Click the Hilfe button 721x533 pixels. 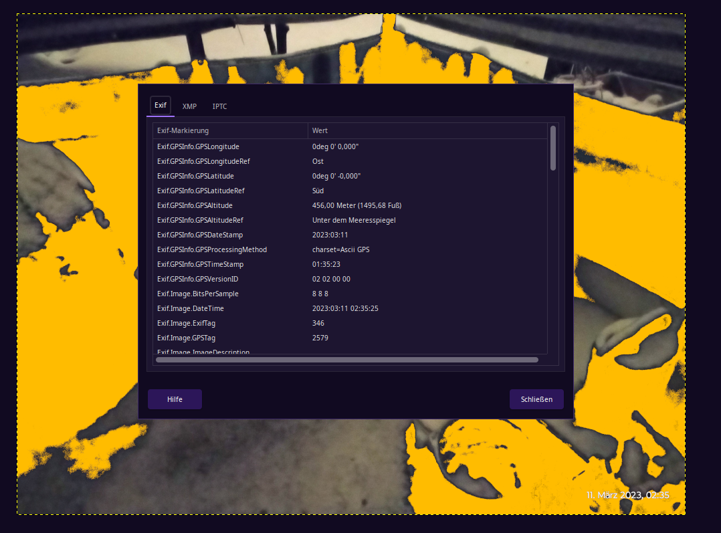tap(175, 399)
